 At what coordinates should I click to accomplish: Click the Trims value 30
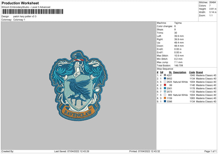click(x=175, y=33)
